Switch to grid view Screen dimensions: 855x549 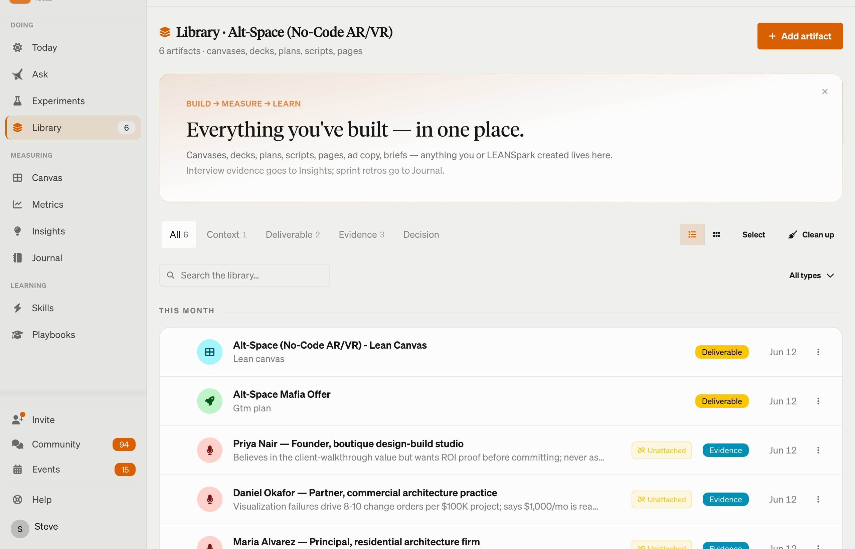point(717,234)
